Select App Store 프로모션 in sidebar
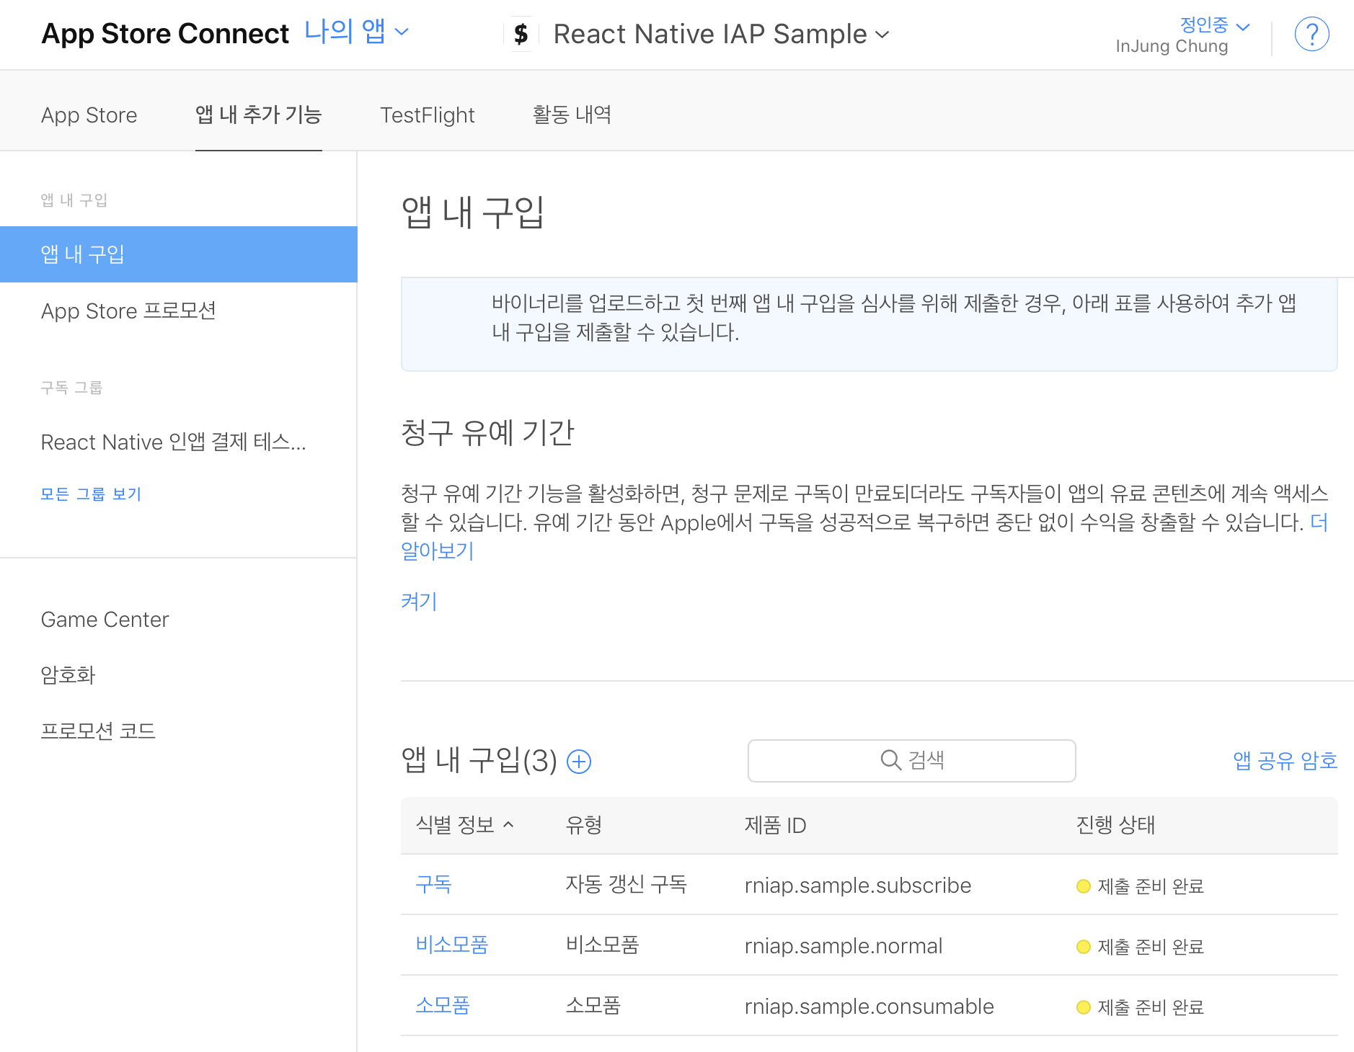Screen dimensions: 1354x1052 click(x=128, y=311)
